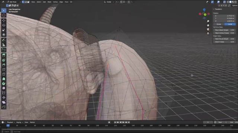
Task: Open the pivot point dropdown
Action: tap(117, 2)
